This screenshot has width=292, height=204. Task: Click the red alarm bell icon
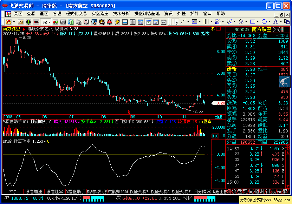pos(110,22)
